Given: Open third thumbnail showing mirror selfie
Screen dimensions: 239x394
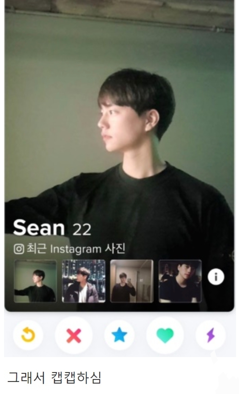Looking at the screenshot, I should (x=132, y=281).
